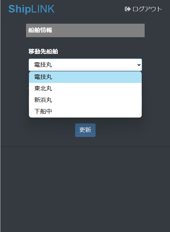Click the ログアウト text link
Image resolution: width=170 pixels, height=232 pixels.
pyautogui.click(x=147, y=9)
